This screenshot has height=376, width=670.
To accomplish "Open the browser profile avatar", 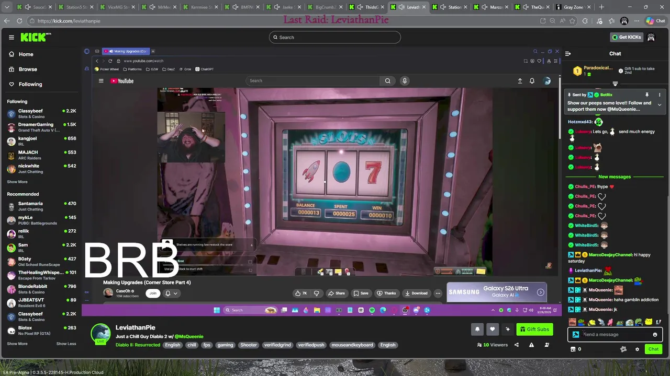I will (x=624, y=21).
